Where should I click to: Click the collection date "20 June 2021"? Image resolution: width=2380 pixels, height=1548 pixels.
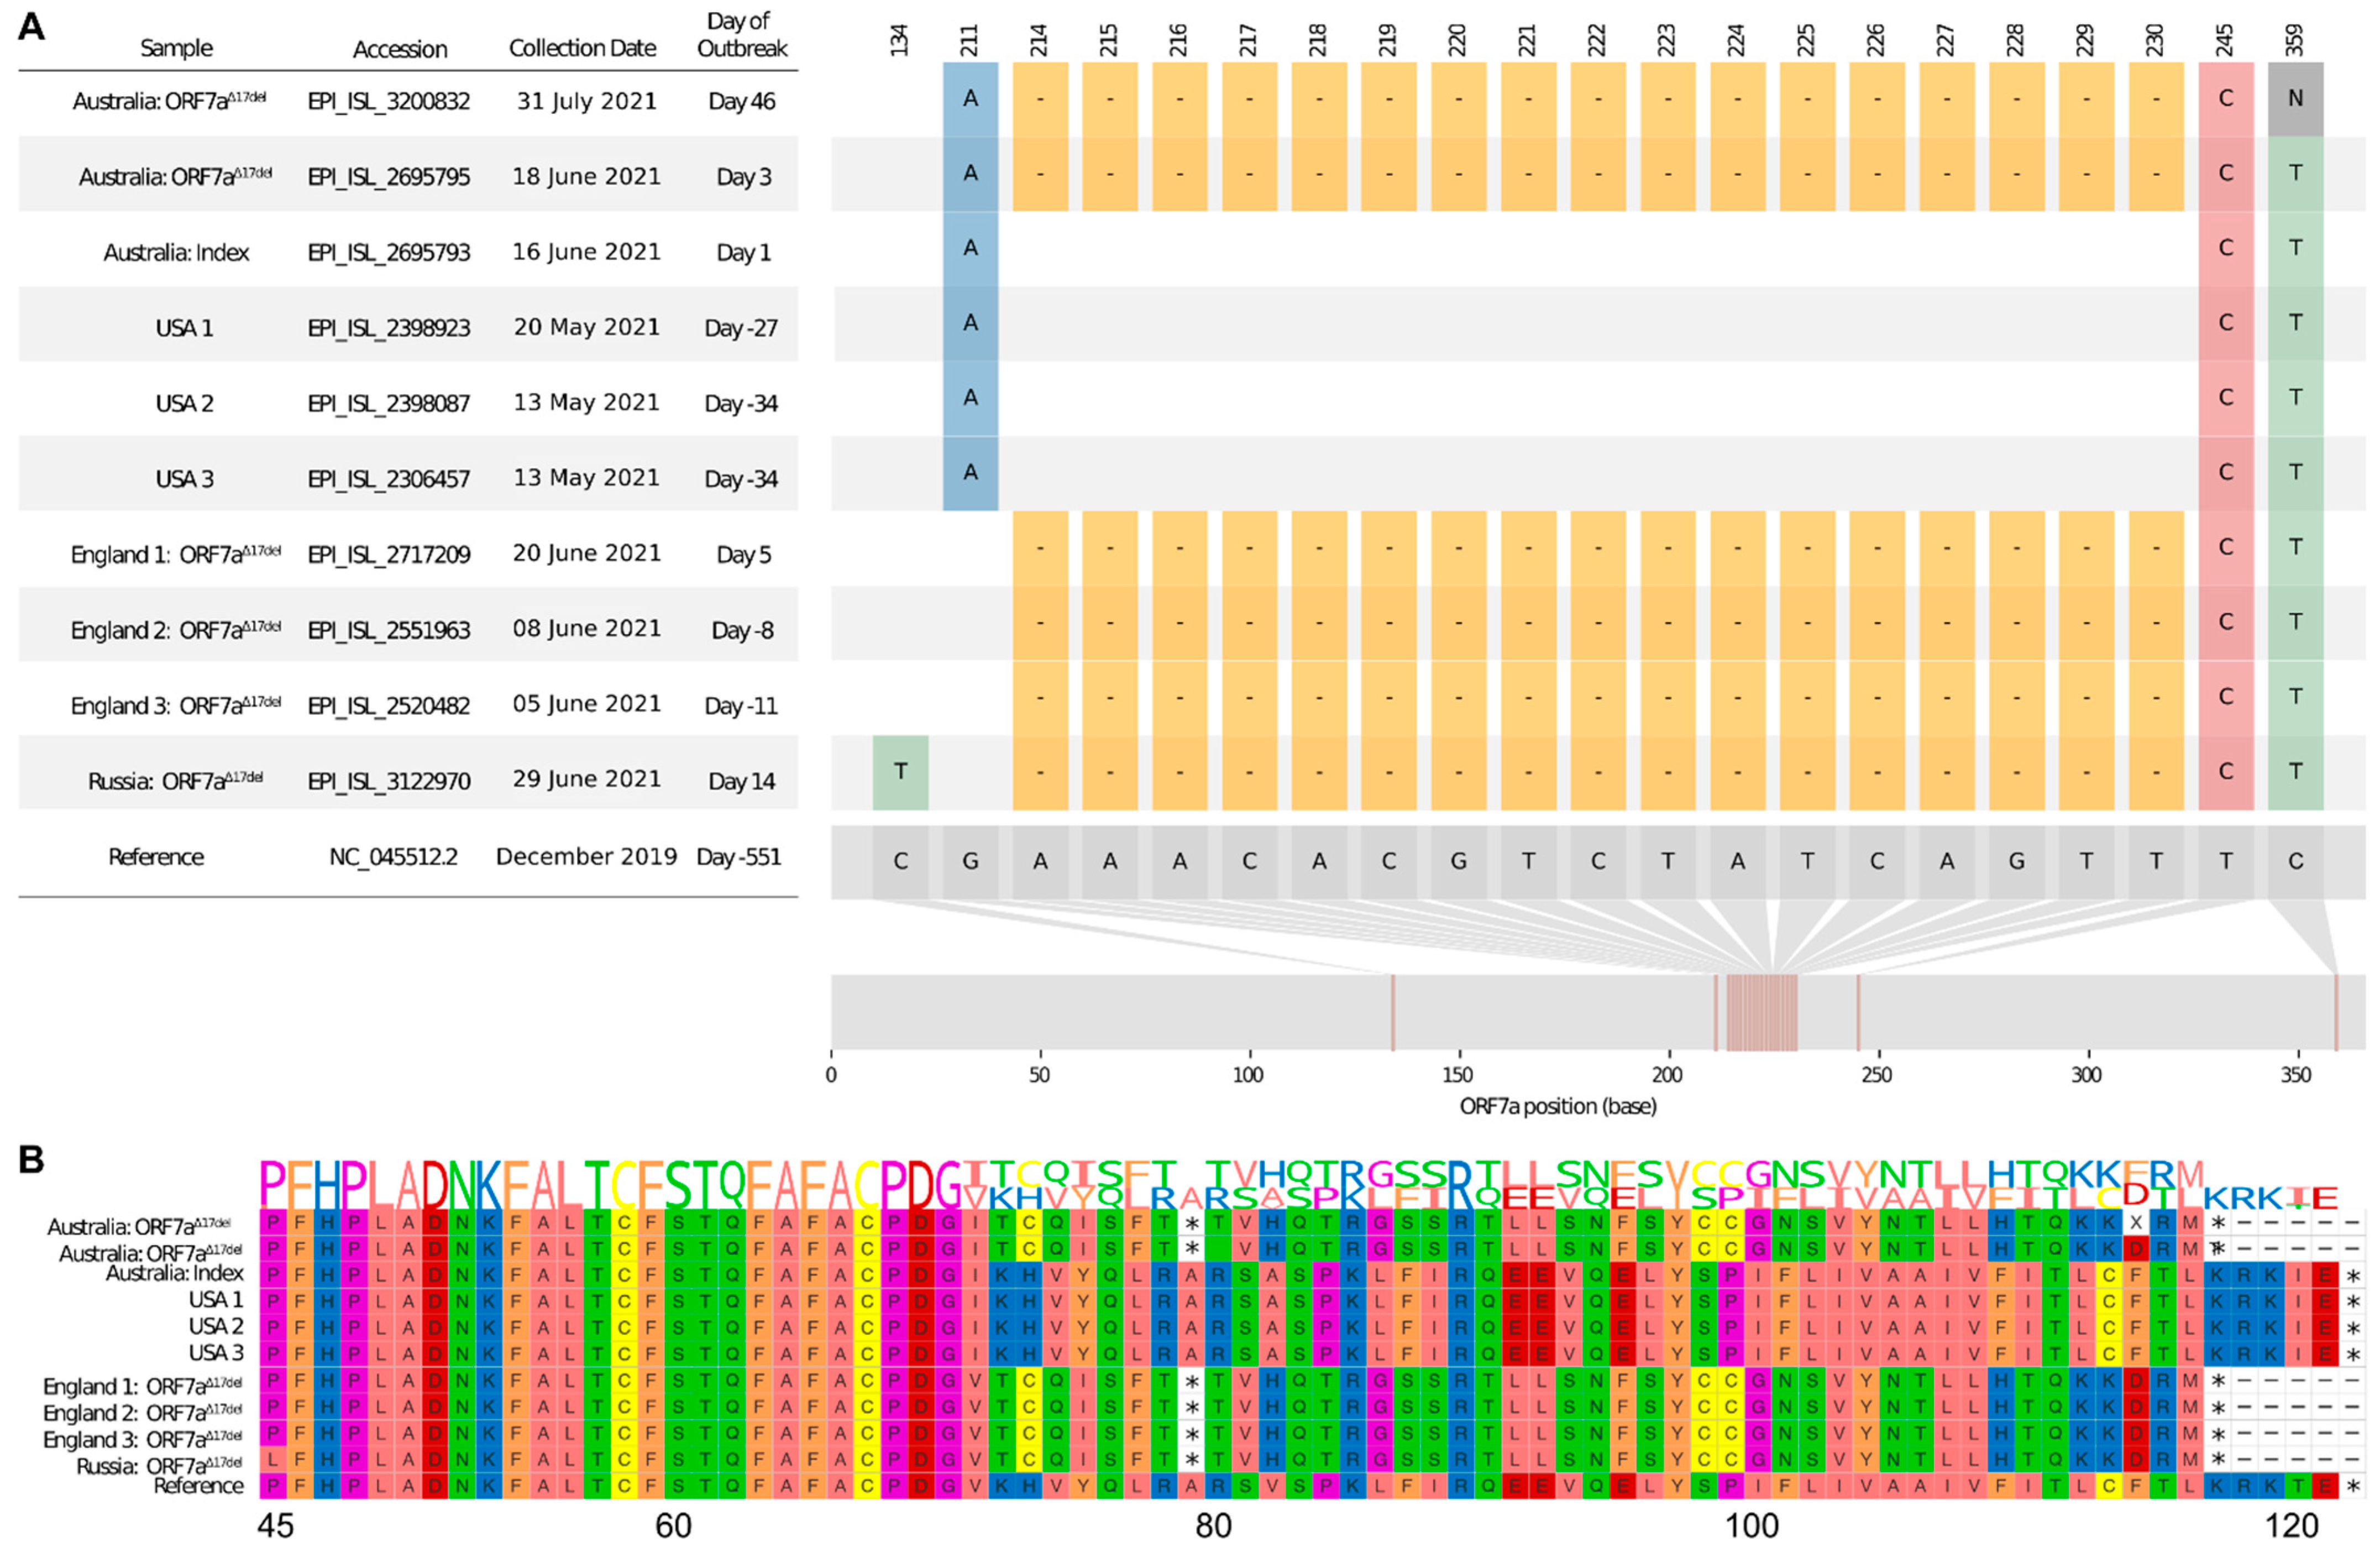587,553
